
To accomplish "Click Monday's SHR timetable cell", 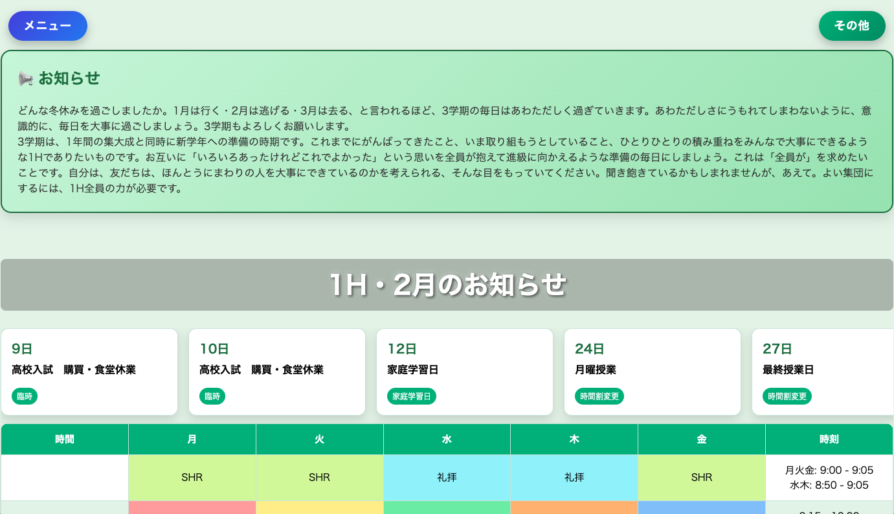I will pos(192,477).
